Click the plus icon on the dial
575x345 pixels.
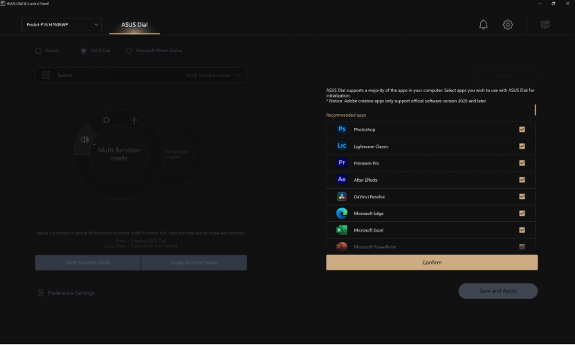[135, 120]
